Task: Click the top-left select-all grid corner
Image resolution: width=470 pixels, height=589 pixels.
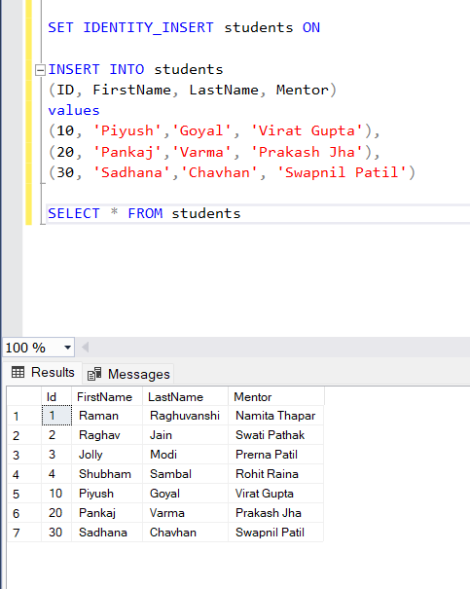Action: (x=24, y=396)
